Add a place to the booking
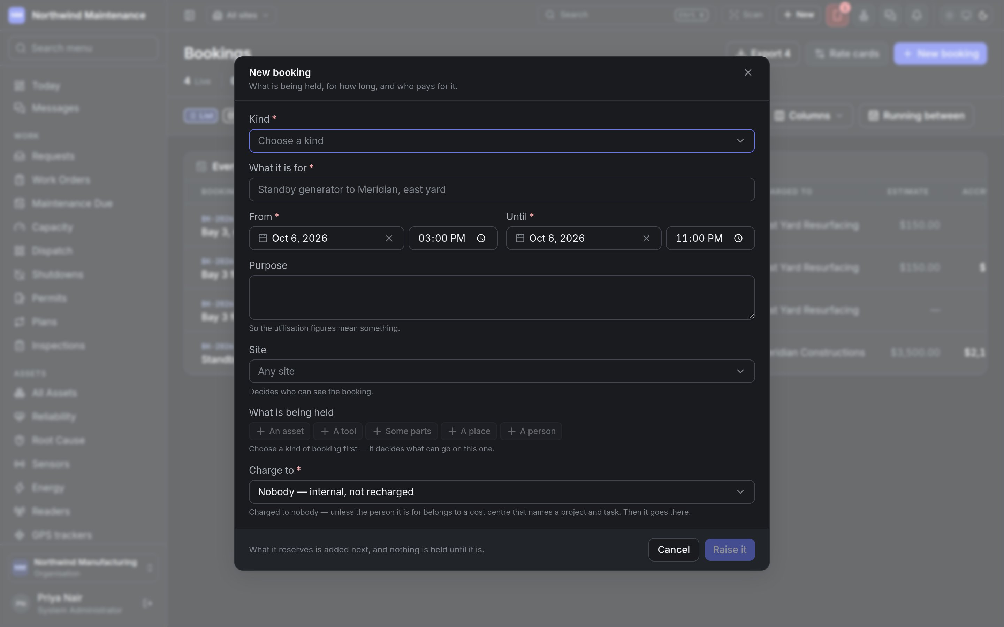This screenshot has height=627, width=1004. tap(469, 431)
